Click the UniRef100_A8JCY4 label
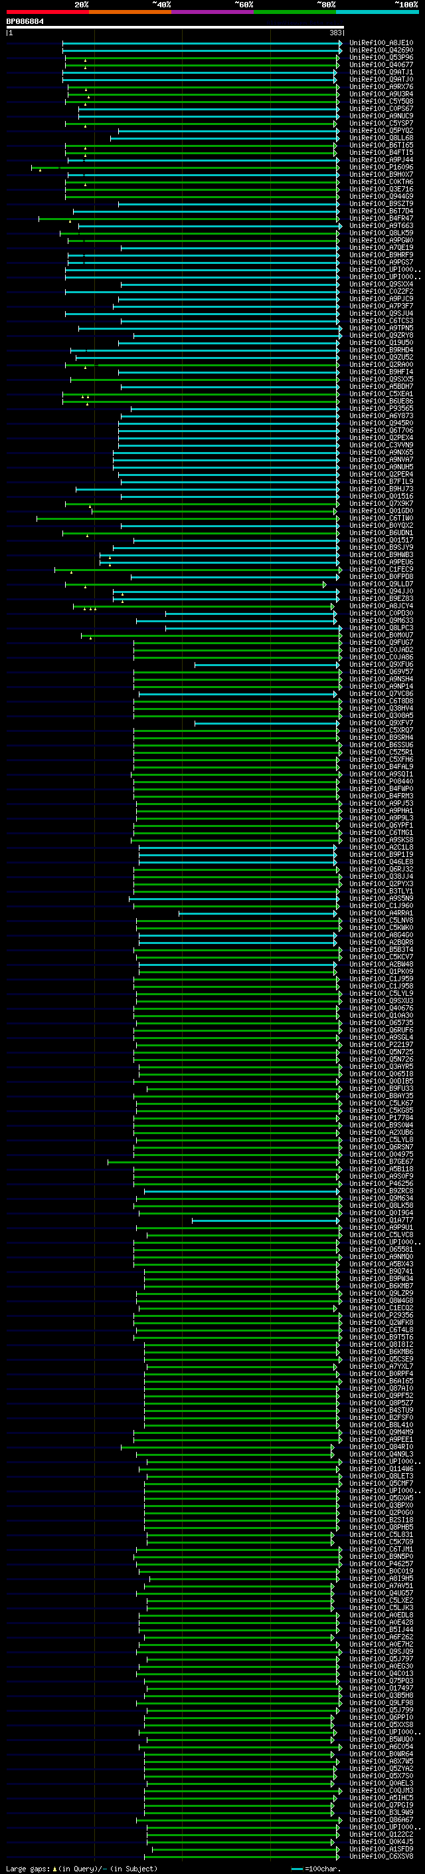 [x=381, y=606]
